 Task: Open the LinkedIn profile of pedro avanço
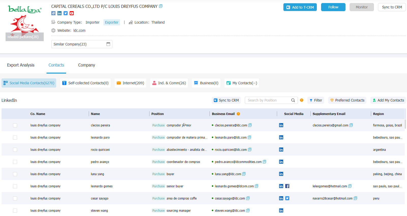coord(281,162)
